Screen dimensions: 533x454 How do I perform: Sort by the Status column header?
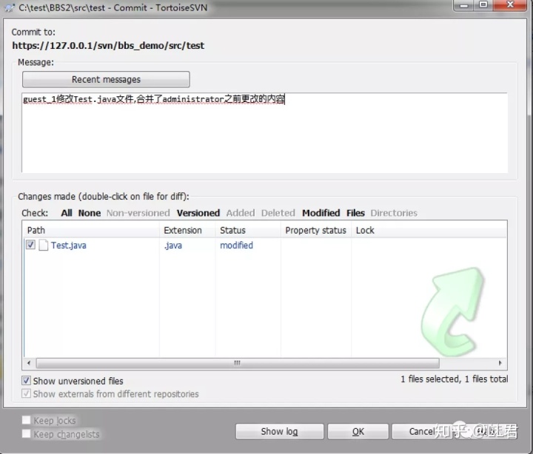coord(248,230)
